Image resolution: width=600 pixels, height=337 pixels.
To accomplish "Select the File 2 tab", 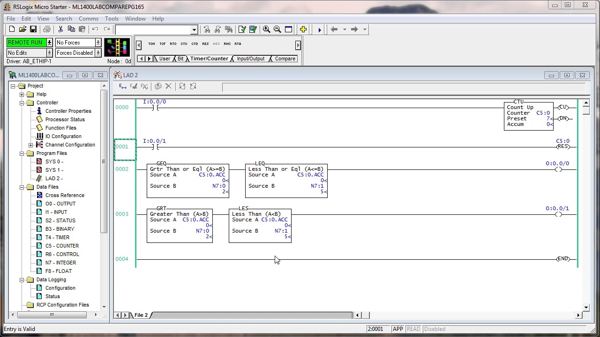I will [x=141, y=315].
